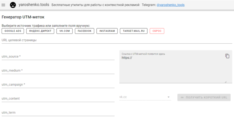Open the hamburger navigation menu
The width and height of the screenshot is (234, 117).
click(x=4, y=5)
